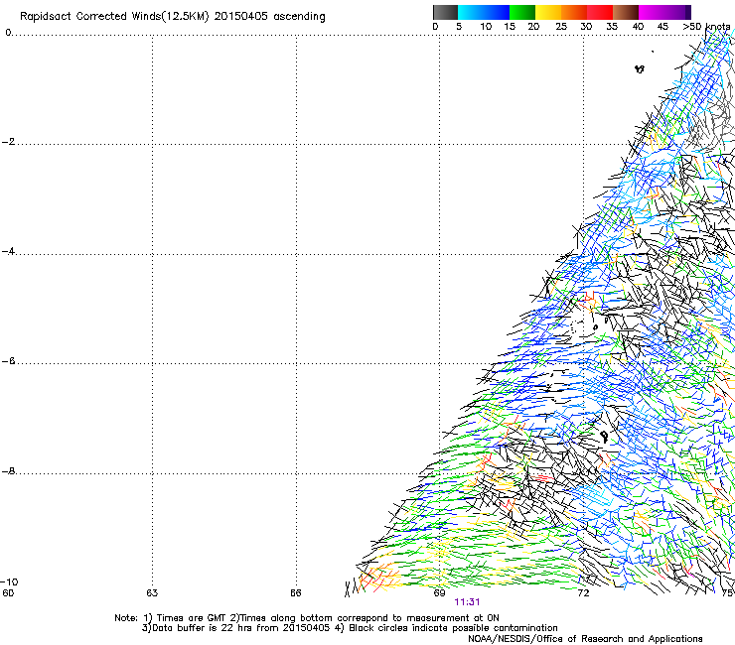Image resolution: width=735 pixels, height=645 pixels.
Task: Click the longitude label 66
Action: 295,593
